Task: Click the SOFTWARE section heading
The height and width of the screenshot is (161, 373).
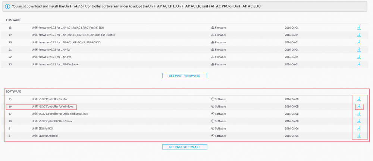Action: [x=13, y=92]
